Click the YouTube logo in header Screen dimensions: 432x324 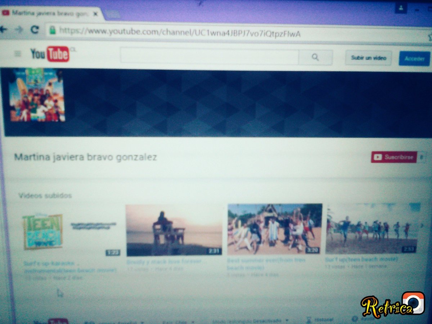[50, 54]
